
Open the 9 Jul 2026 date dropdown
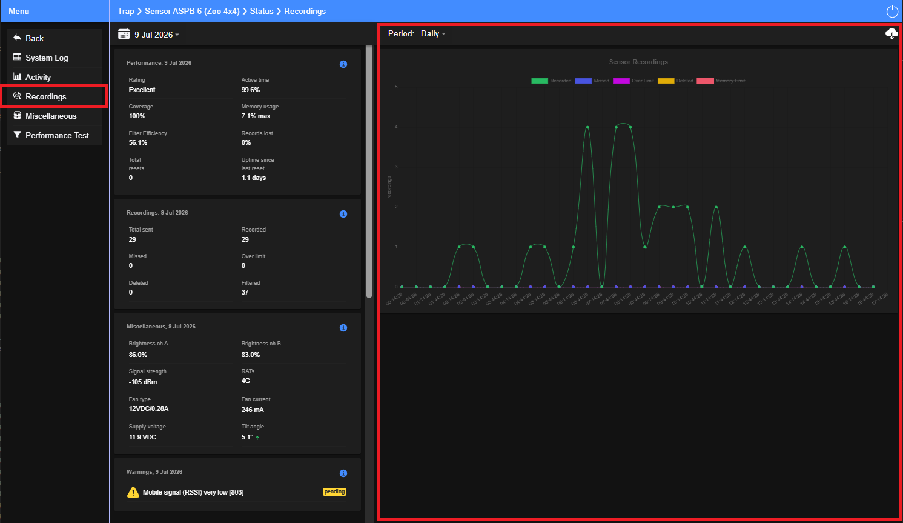point(157,35)
